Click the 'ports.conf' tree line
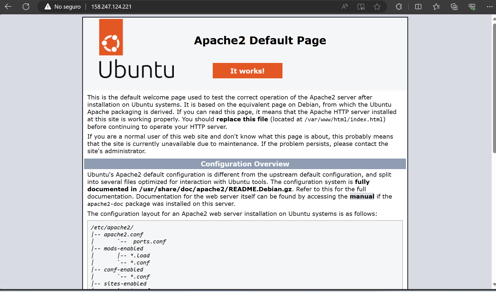The height and width of the screenshot is (292, 496). (x=149, y=241)
